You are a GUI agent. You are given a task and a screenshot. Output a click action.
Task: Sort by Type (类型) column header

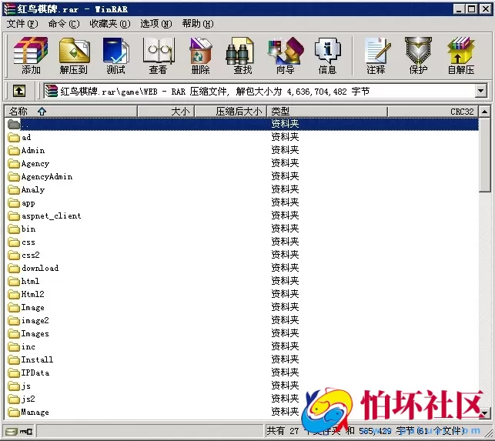coord(327,112)
